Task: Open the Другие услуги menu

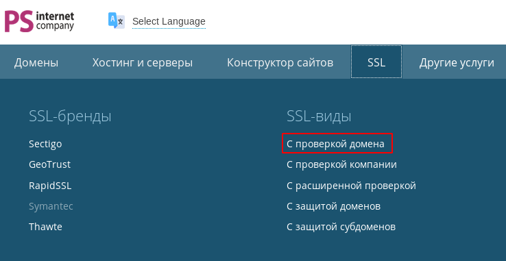Action: click(x=457, y=62)
